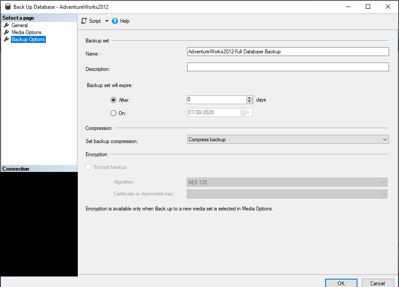Click the backup set Name field
399x287 pixels.
[288, 52]
